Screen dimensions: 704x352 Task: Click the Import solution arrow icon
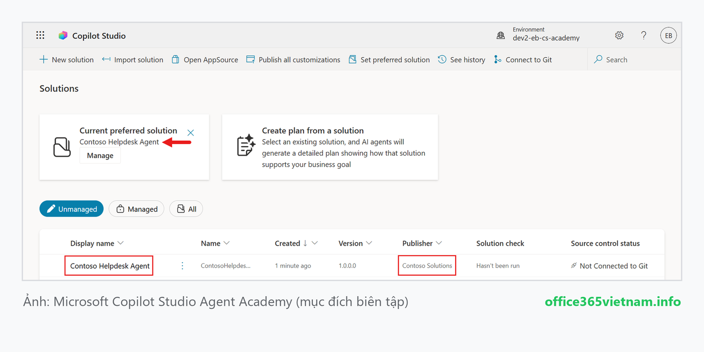[106, 59]
